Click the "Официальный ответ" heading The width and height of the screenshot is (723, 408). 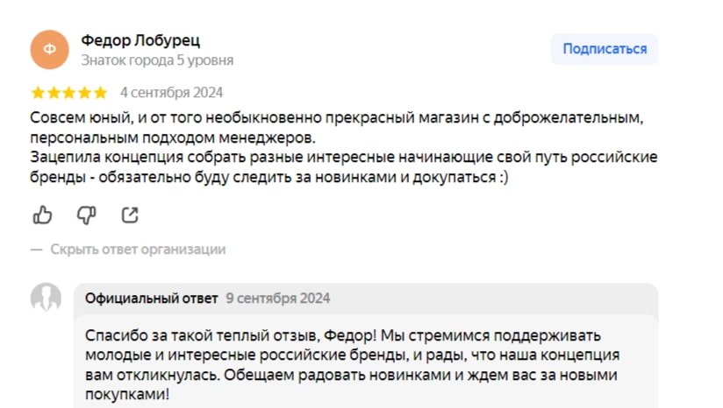(151, 298)
